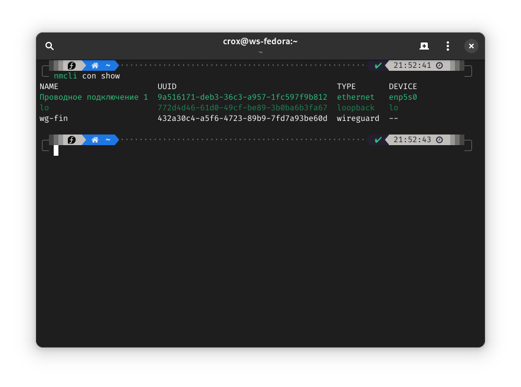This screenshot has height=387, width=521.
Task: Close the terminal window
Action: coord(471,46)
